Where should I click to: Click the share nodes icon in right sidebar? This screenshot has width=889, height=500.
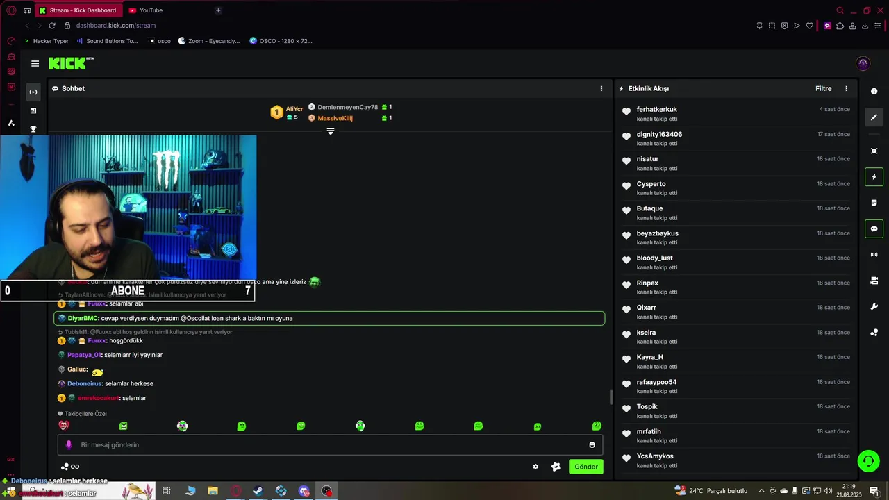pos(874,333)
